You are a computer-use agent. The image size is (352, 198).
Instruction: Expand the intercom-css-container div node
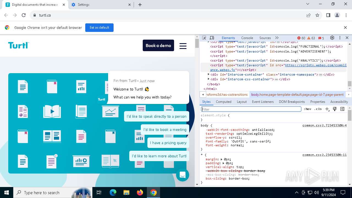coord(208,79)
